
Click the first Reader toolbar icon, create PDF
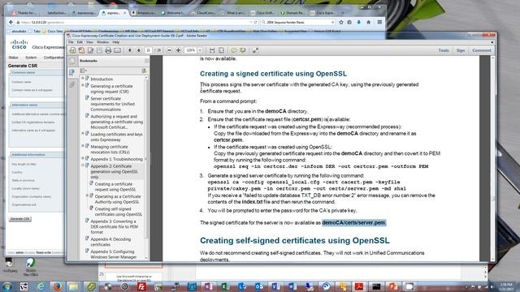(72, 50)
